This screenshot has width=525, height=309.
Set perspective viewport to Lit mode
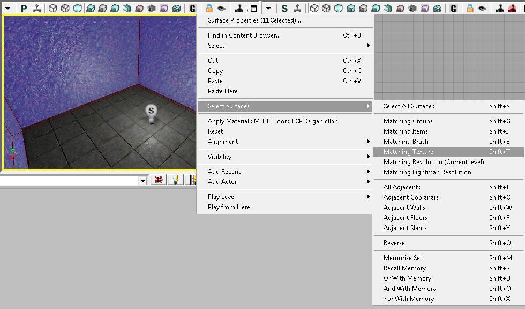[90, 9]
